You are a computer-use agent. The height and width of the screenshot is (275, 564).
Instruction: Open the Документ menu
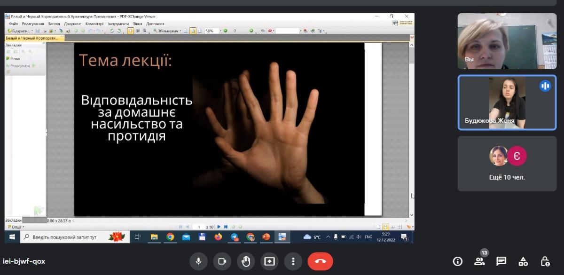point(73,24)
